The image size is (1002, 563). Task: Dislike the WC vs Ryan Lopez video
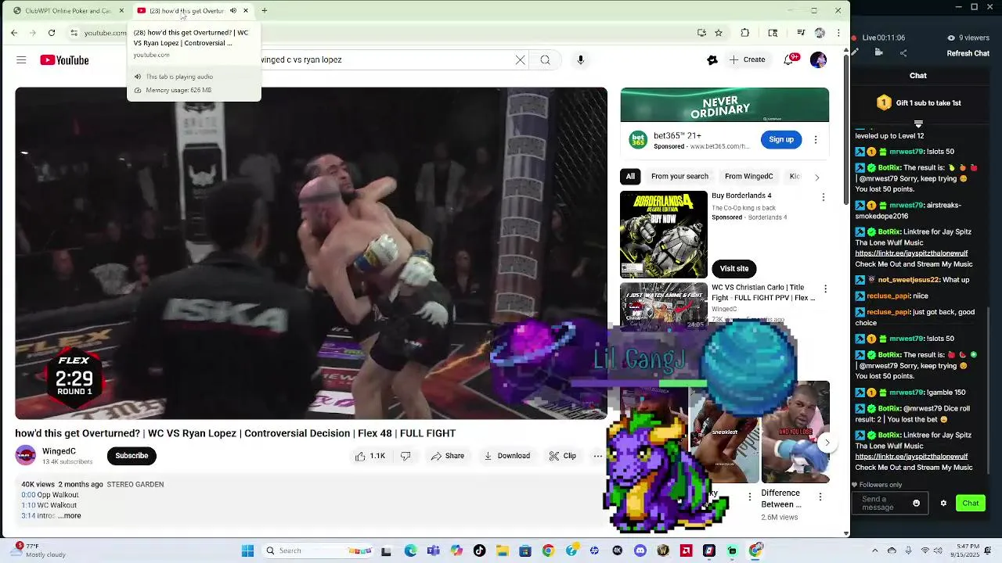click(405, 456)
